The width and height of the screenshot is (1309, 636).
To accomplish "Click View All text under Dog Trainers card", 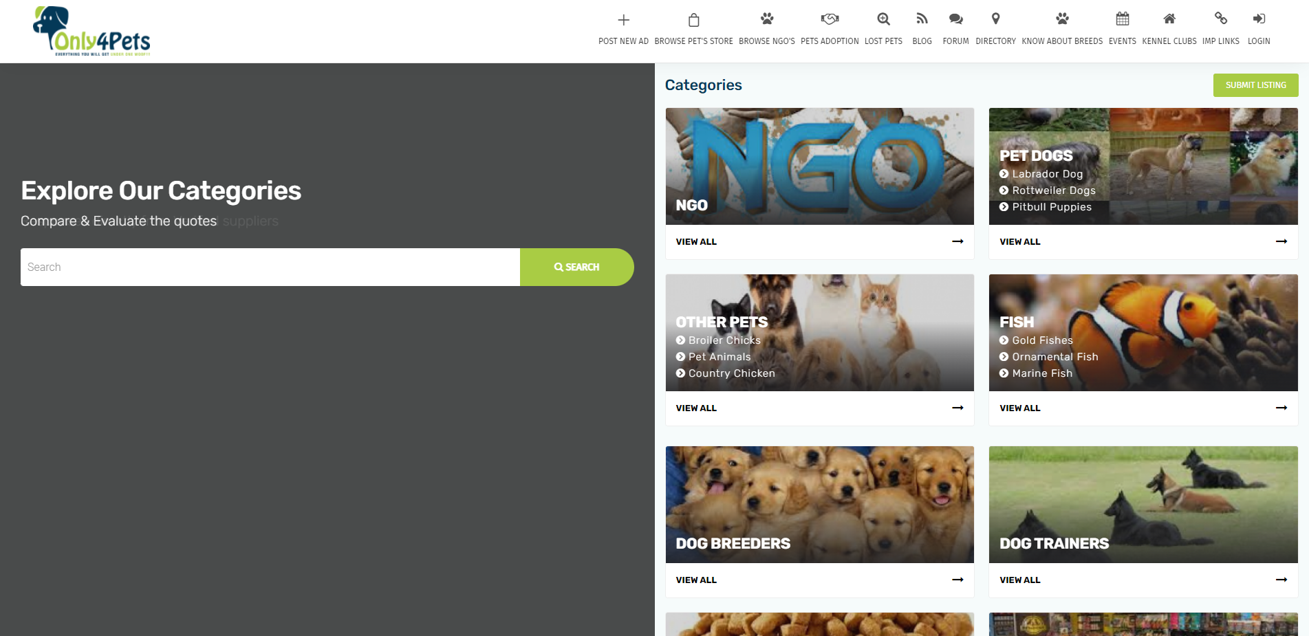I will pos(1019,580).
